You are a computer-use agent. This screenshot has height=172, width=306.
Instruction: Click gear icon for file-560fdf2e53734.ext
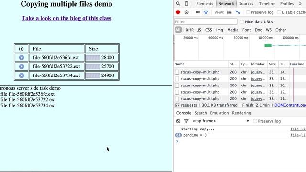click(x=22, y=75)
